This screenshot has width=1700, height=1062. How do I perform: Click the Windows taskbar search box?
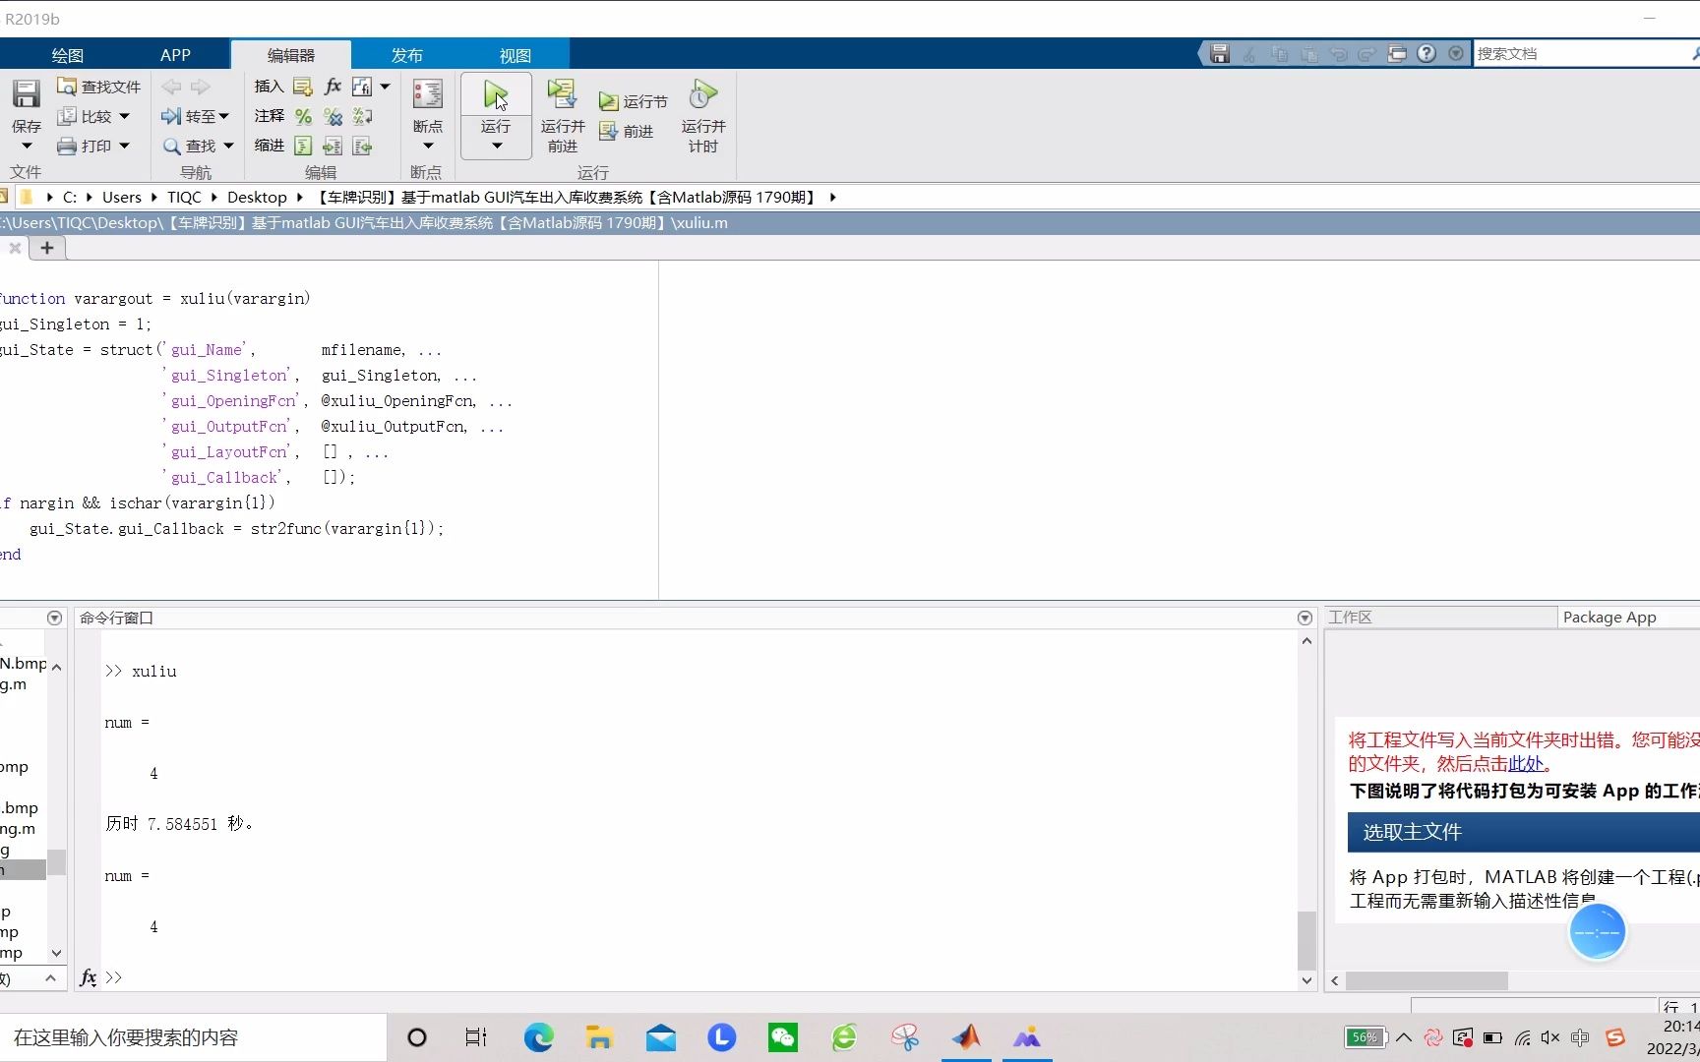(x=193, y=1037)
